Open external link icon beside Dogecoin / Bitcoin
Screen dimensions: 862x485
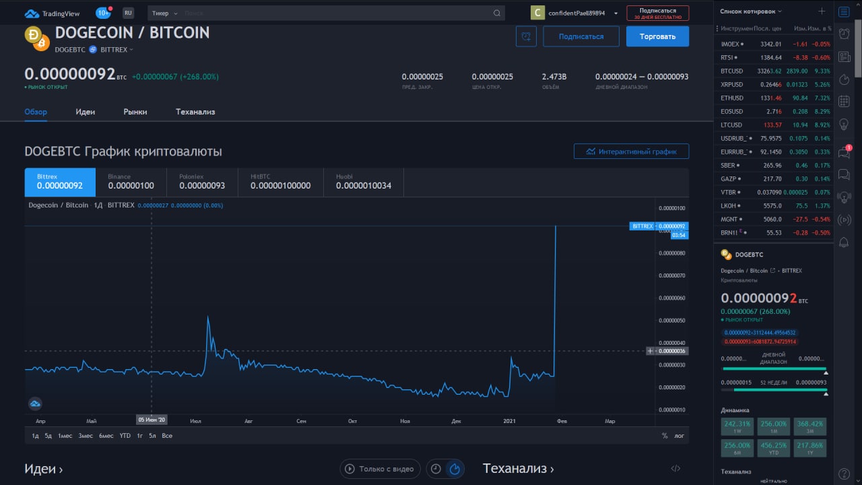[x=772, y=271]
